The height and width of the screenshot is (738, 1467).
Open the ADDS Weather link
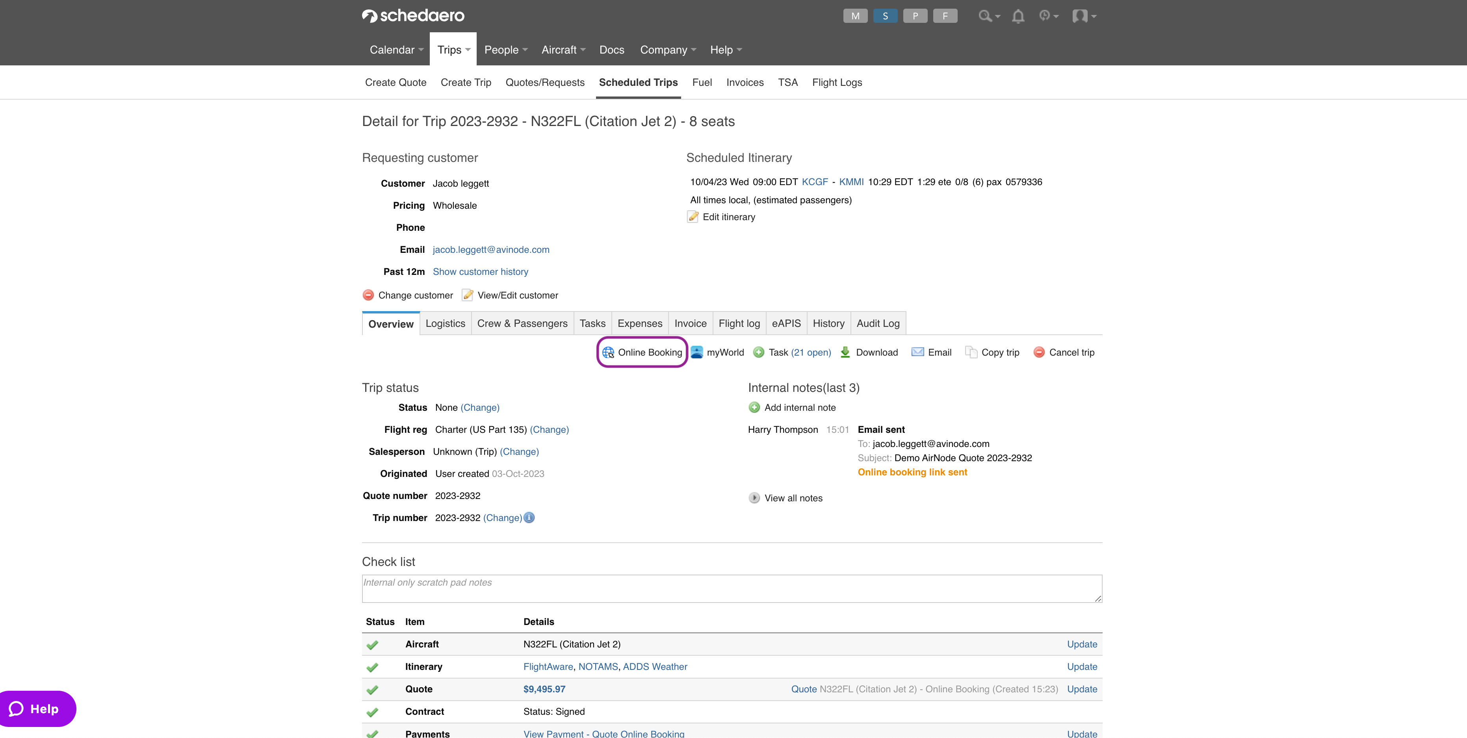655,667
